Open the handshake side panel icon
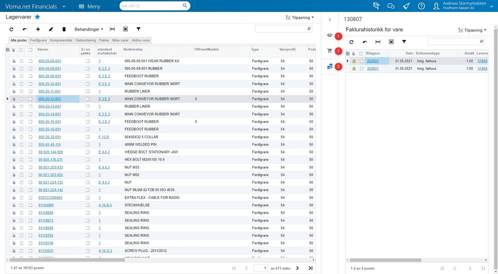The width and height of the screenshot is (498, 274). [330, 35]
